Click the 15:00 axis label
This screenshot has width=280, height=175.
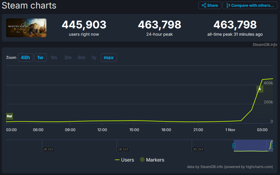click(134, 130)
